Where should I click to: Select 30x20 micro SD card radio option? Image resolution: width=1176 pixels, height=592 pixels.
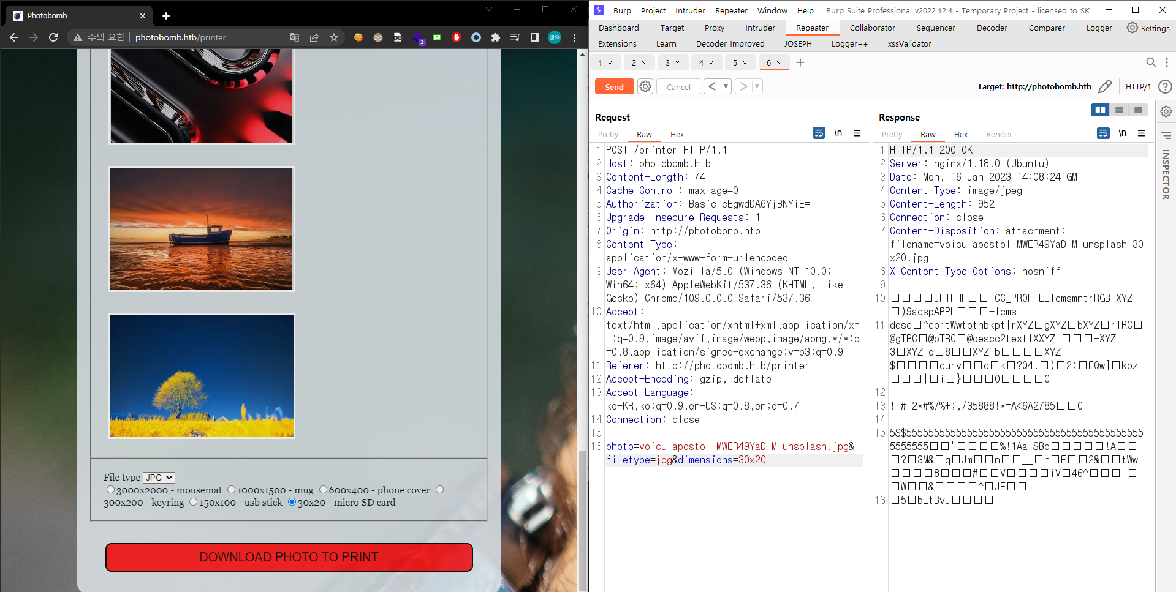tap(292, 501)
